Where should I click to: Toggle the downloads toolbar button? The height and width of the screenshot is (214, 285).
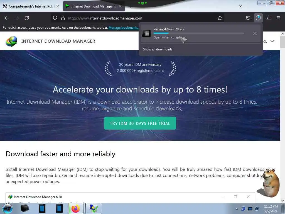point(258,18)
